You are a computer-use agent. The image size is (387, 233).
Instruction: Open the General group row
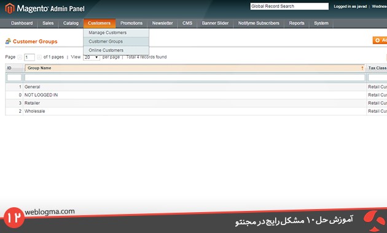tap(196, 87)
